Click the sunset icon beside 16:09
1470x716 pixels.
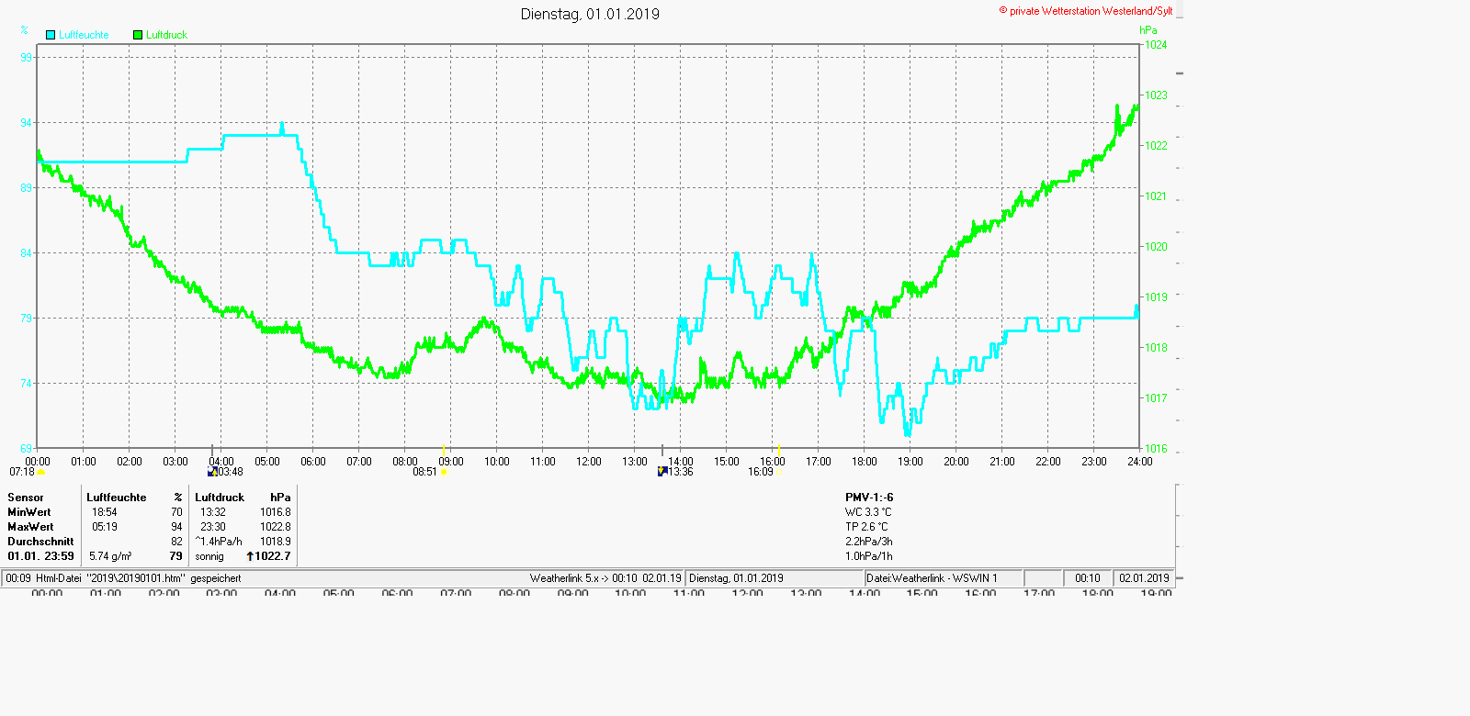(781, 473)
